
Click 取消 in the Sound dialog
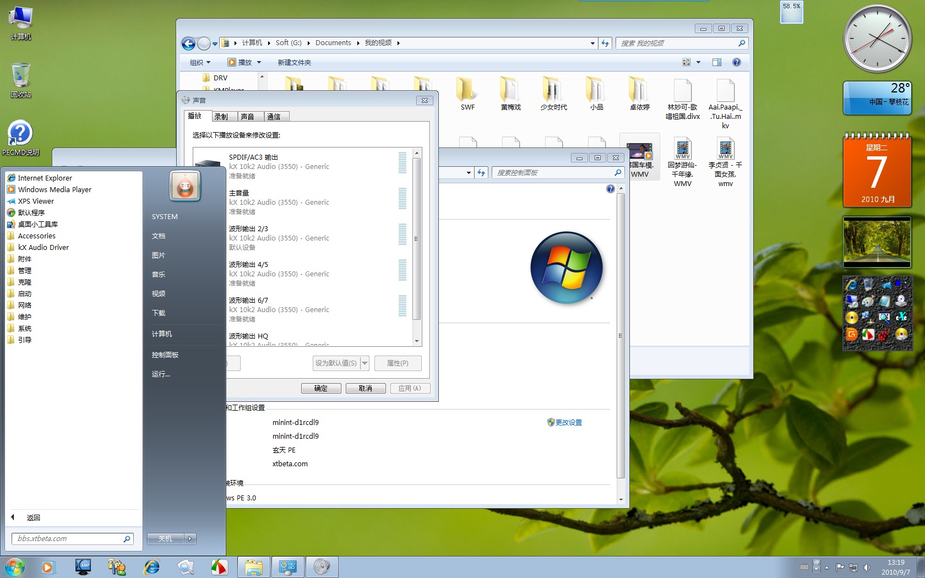(x=366, y=388)
